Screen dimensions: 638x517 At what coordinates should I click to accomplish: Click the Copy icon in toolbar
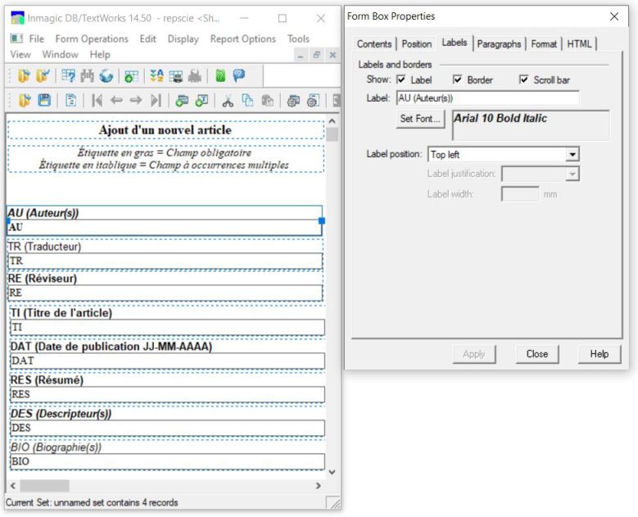click(247, 101)
